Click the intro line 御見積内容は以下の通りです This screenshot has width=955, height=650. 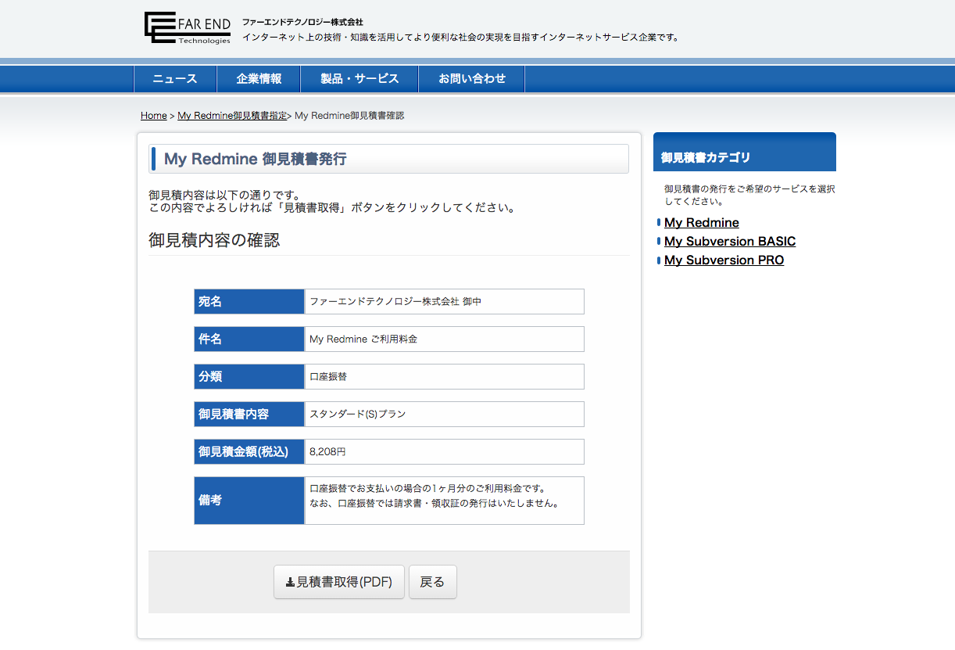[225, 195]
